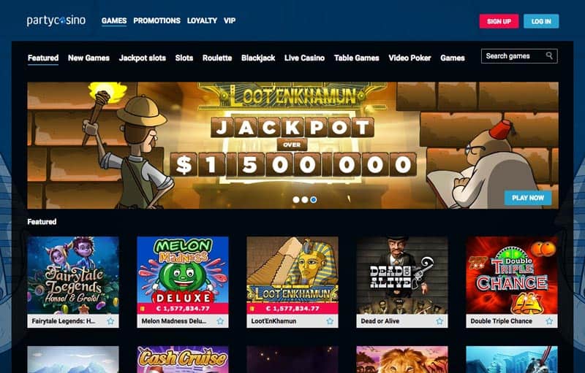Open the Promotions menu item
The height and width of the screenshot is (373, 585).
[156, 21]
